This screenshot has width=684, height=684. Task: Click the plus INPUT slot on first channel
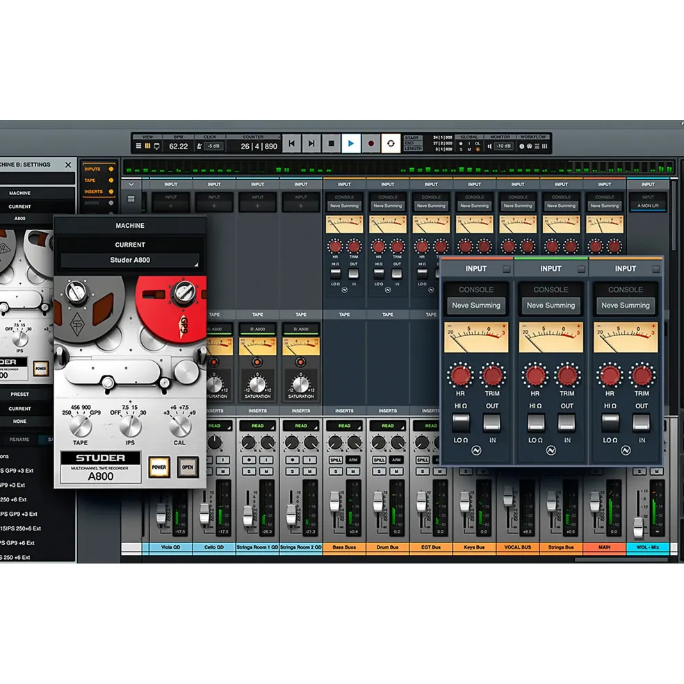click(171, 202)
